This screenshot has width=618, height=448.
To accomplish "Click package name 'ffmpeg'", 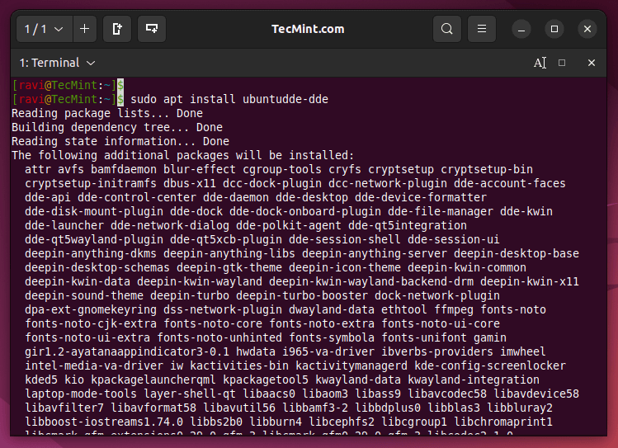I will (x=454, y=309).
